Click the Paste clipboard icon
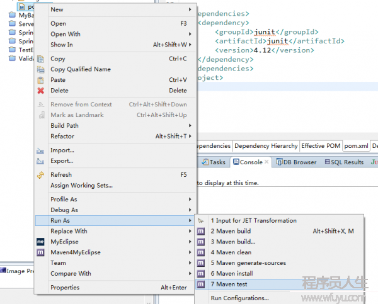 (x=40, y=80)
